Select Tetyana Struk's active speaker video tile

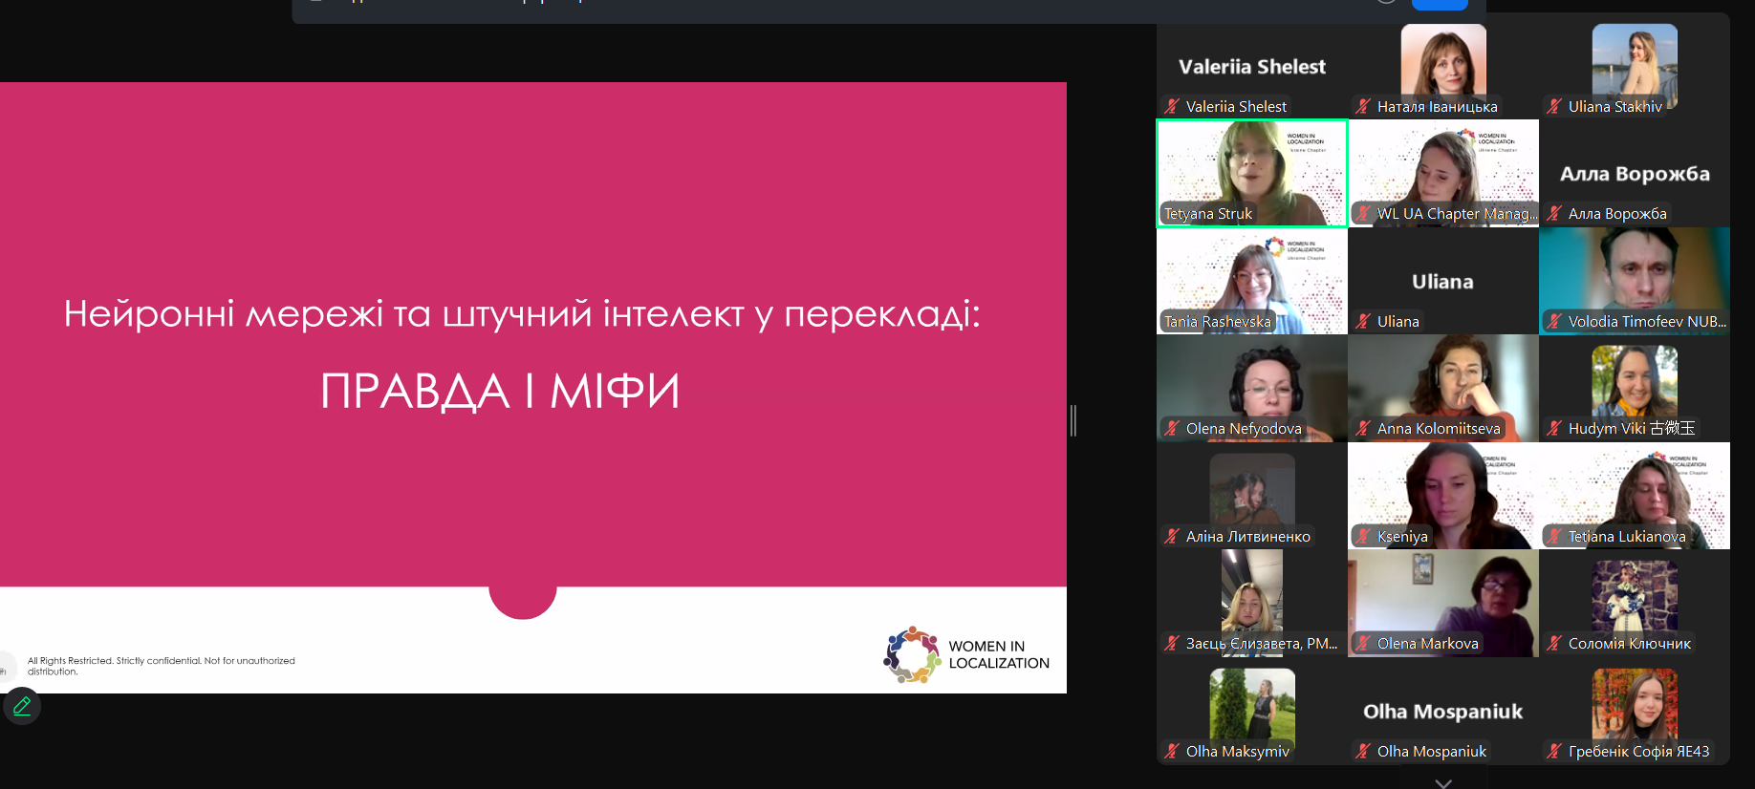pos(1252,172)
